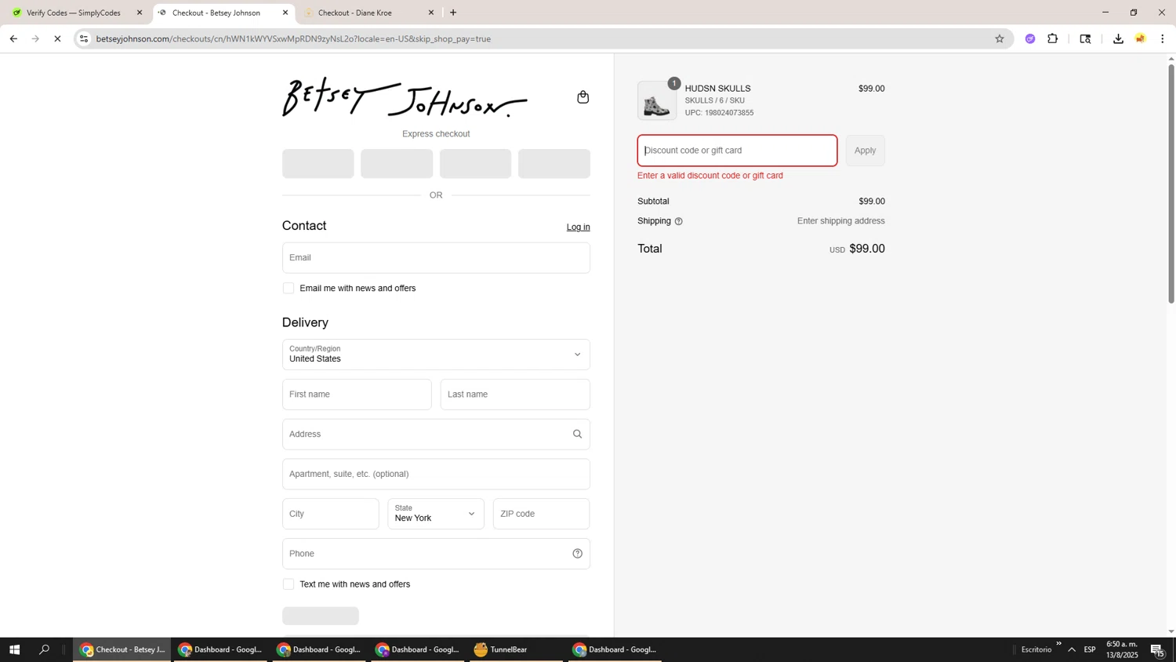This screenshot has width=1176, height=662.
Task: Click the Escritorio toolbar label
Action: [1036, 649]
